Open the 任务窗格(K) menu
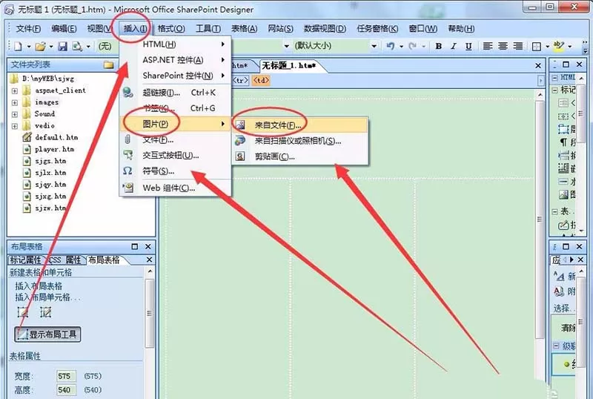 (377, 29)
